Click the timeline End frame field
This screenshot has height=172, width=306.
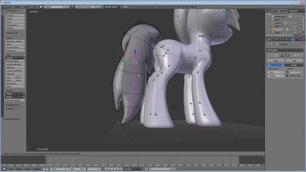(77, 169)
